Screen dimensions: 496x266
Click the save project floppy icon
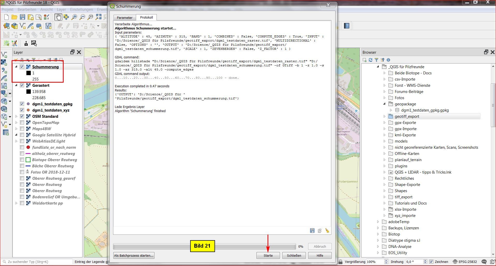[x=23, y=17]
